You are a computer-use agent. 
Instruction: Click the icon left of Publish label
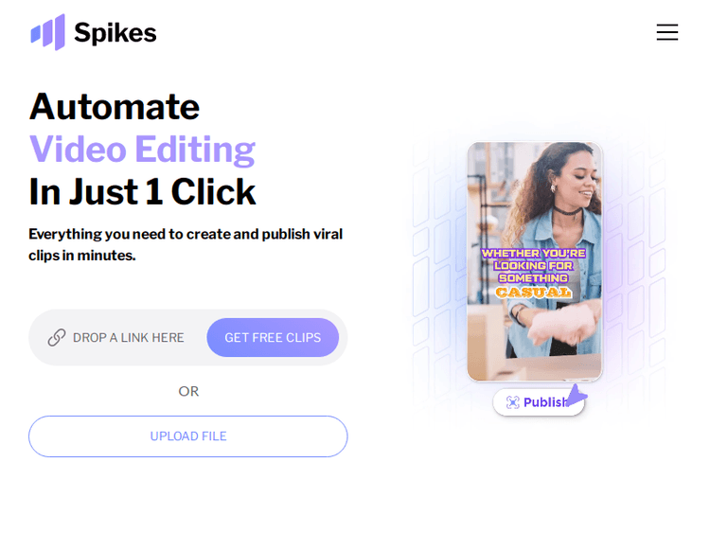(x=512, y=402)
